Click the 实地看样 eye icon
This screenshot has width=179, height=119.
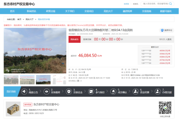pyautogui.click(x=47, y=92)
